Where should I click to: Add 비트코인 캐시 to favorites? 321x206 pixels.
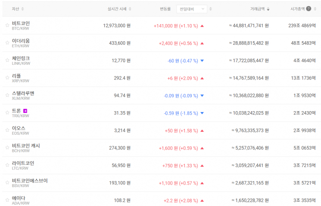7,148
